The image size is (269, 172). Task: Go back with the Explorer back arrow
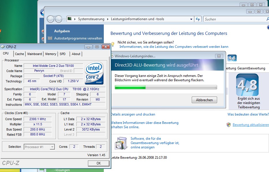51,19
